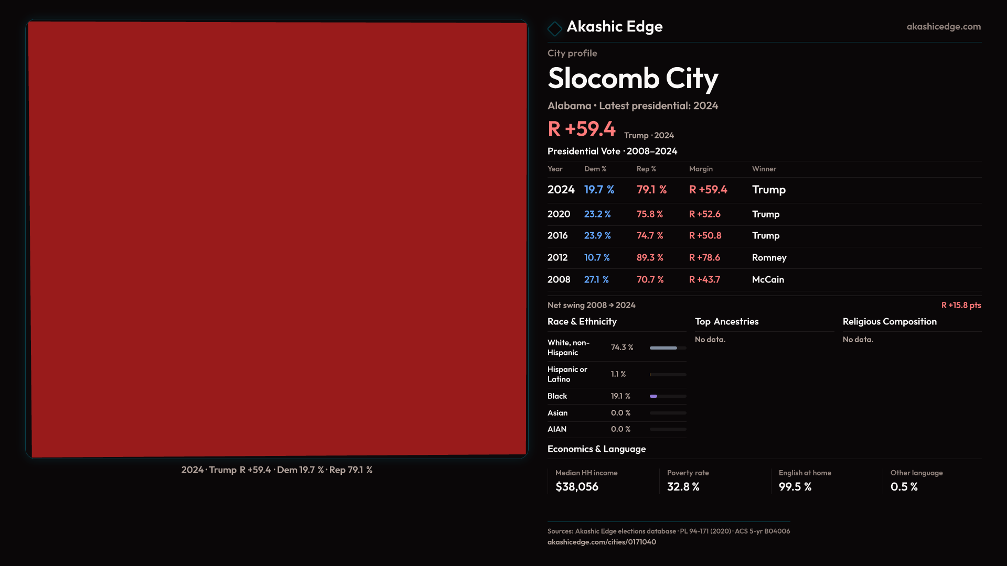This screenshot has height=566, width=1007.
Task: Click the Hispanic or Latino bar
Action: pyautogui.click(x=667, y=375)
